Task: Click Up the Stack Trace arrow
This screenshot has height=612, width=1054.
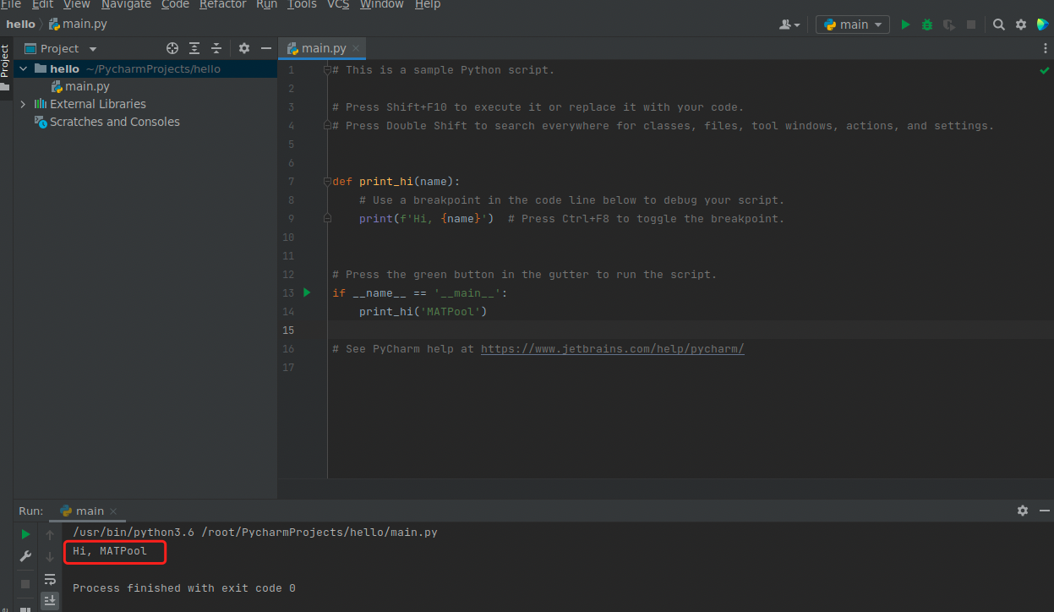Action: 50,534
